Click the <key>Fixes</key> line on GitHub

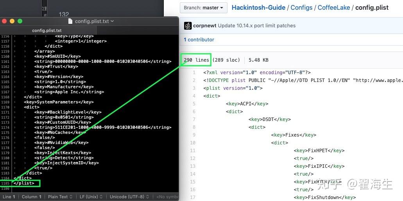coord(294,135)
